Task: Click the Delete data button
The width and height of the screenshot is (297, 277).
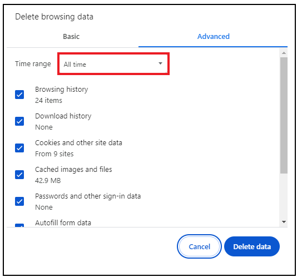Action: point(252,246)
